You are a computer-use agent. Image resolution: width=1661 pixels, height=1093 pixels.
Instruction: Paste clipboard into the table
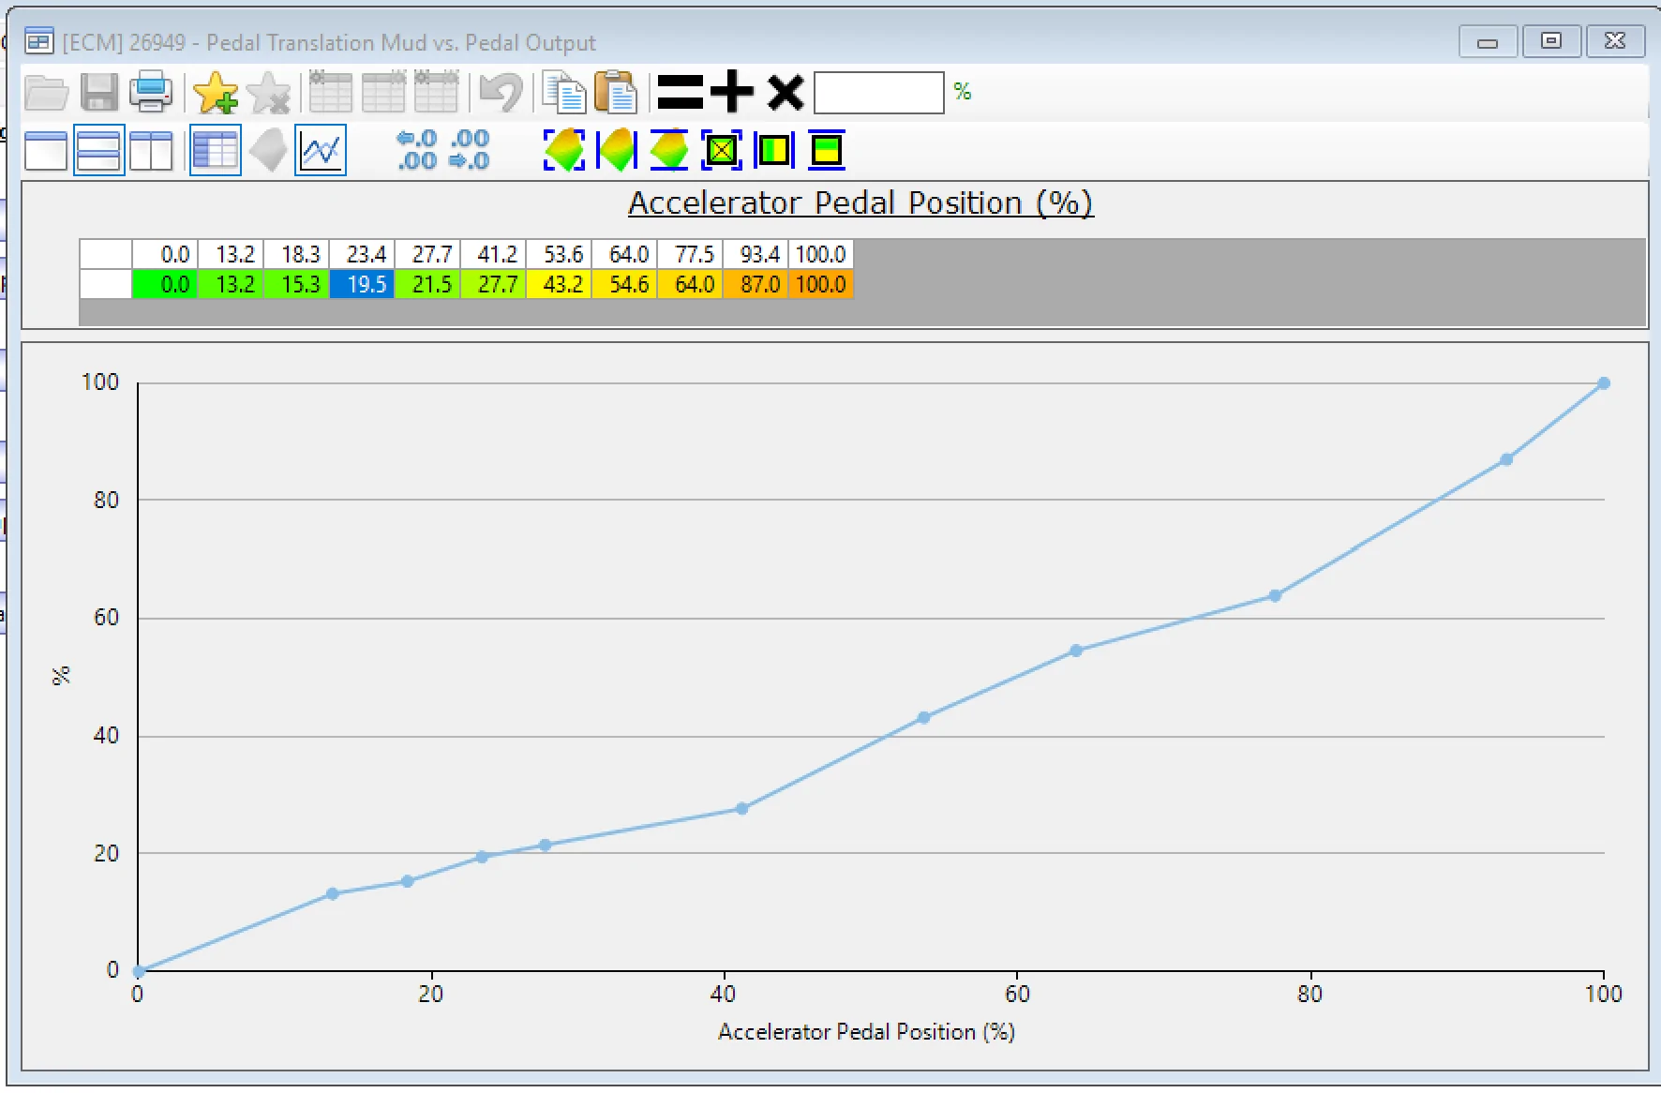(x=616, y=93)
